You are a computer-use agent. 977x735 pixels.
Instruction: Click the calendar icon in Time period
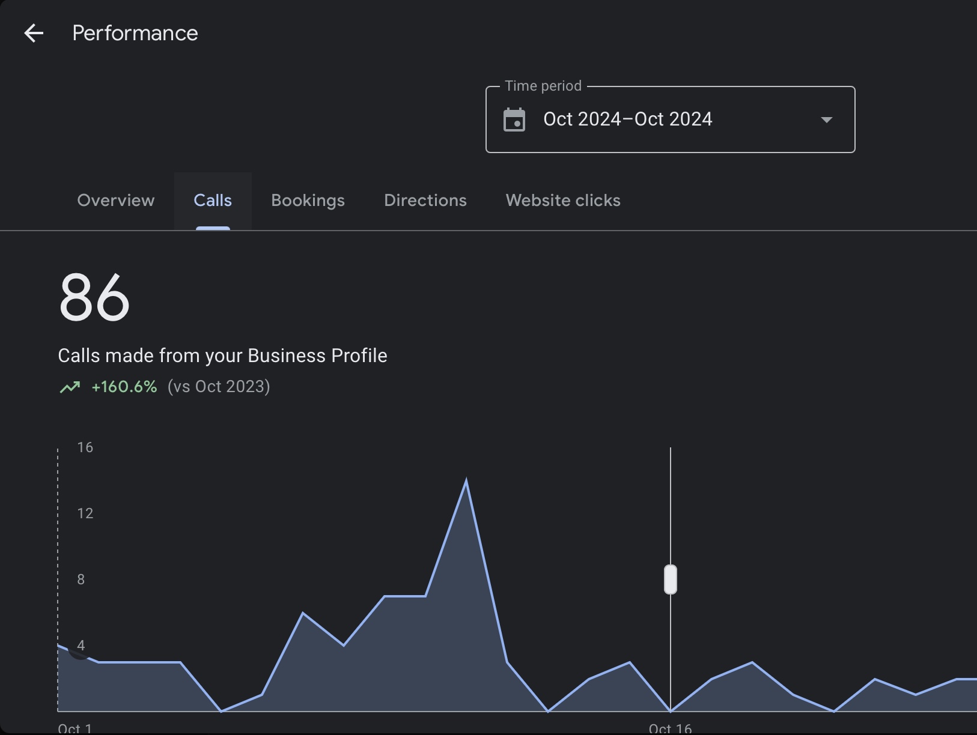tap(514, 119)
